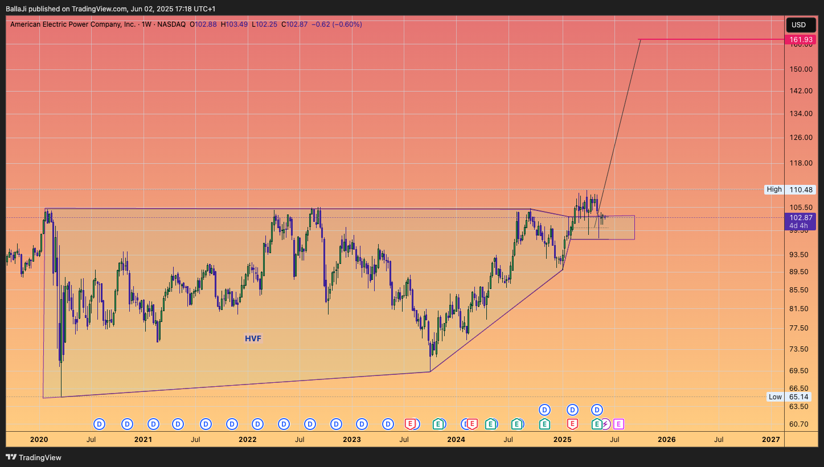Click the NASDAQ exchange text in the header
The width and height of the screenshot is (824, 467).
pyautogui.click(x=170, y=24)
